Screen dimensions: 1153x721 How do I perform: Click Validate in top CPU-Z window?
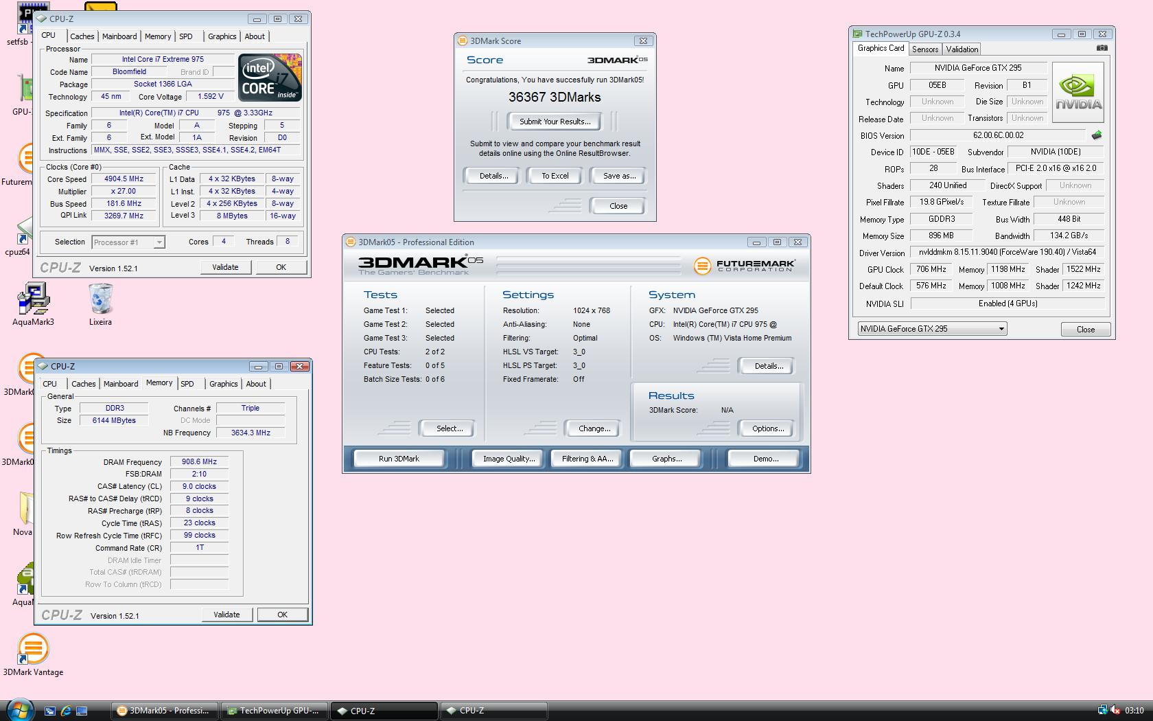coord(225,267)
